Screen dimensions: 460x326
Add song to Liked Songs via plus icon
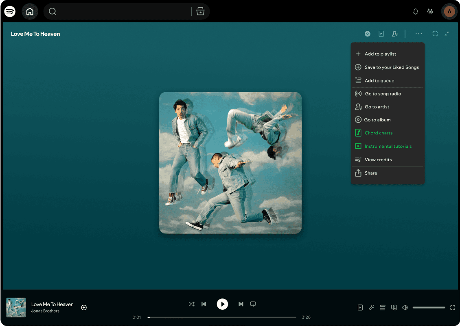84,308
